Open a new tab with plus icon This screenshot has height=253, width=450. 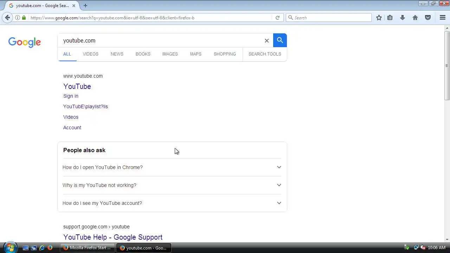85,6
